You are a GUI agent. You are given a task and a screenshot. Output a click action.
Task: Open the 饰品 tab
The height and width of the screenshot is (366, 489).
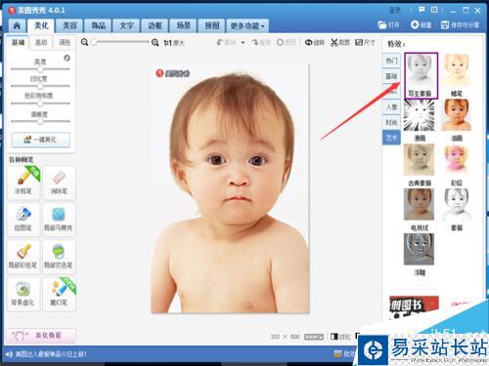98,25
